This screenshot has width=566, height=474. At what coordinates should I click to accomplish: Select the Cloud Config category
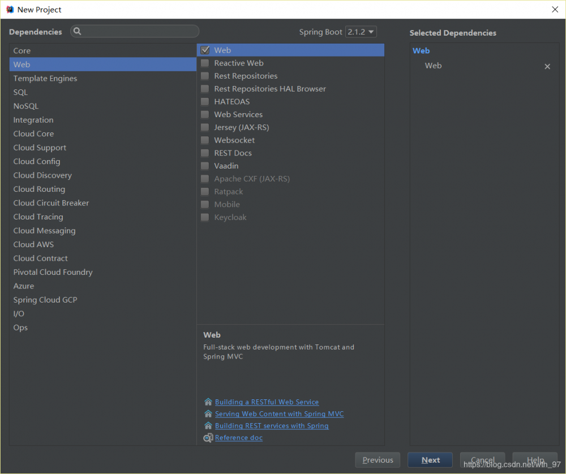[103, 161]
